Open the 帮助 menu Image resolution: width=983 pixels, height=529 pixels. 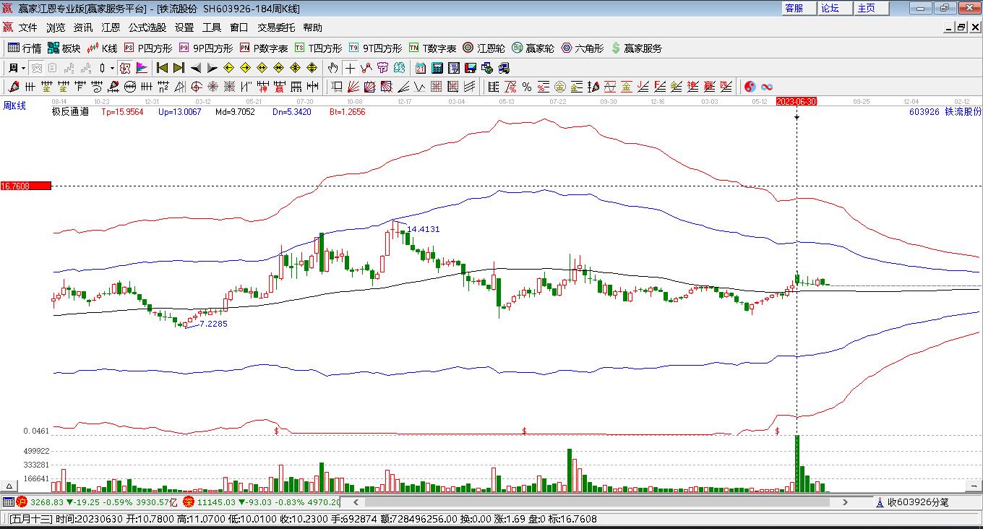(313, 27)
